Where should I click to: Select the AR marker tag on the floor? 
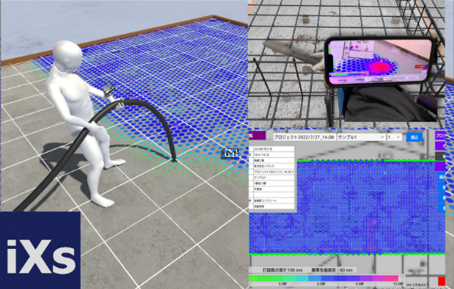click(230, 153)
